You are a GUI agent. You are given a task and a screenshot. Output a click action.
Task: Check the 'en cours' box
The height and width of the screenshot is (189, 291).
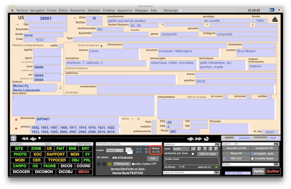225,97
